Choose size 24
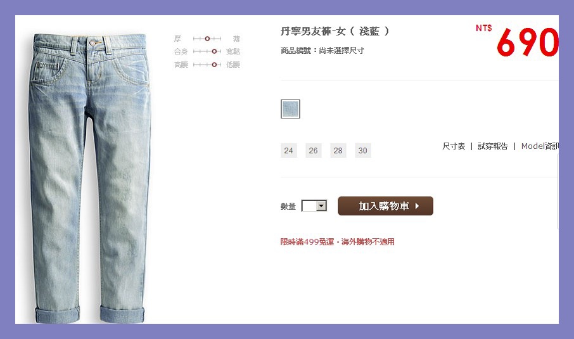574x339 pixels. 288,150
